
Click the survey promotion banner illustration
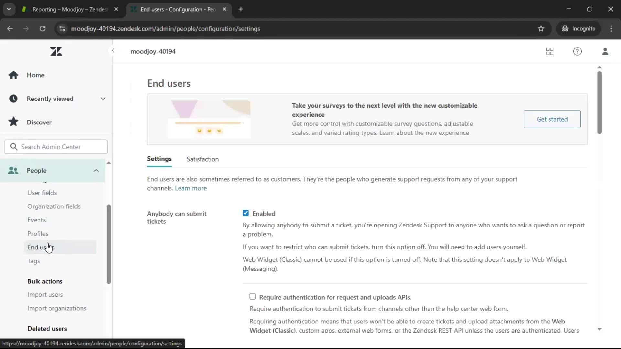pyautogui.click(x=209, y=119)
